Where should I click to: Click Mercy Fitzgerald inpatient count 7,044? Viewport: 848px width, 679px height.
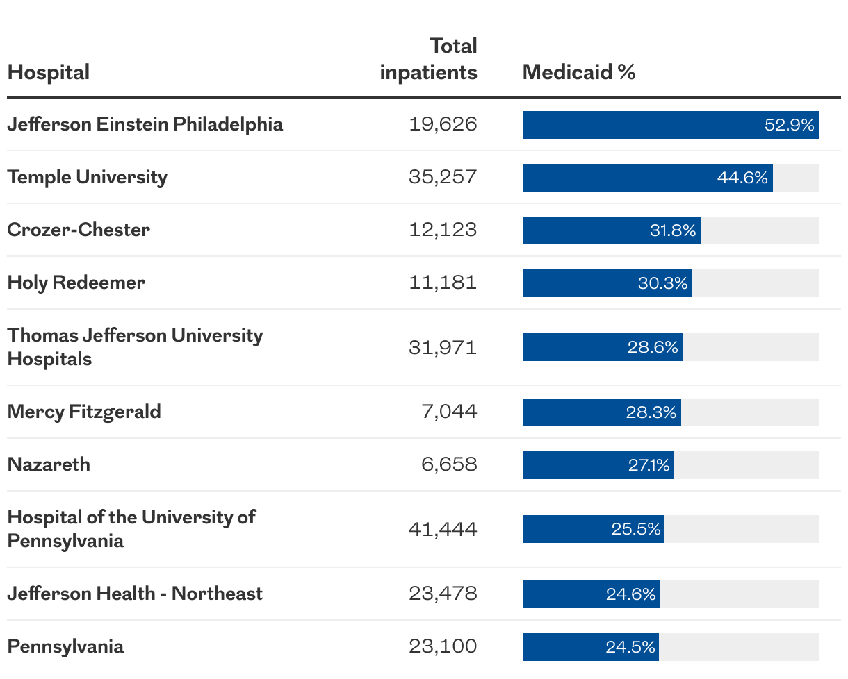(450, 412)
